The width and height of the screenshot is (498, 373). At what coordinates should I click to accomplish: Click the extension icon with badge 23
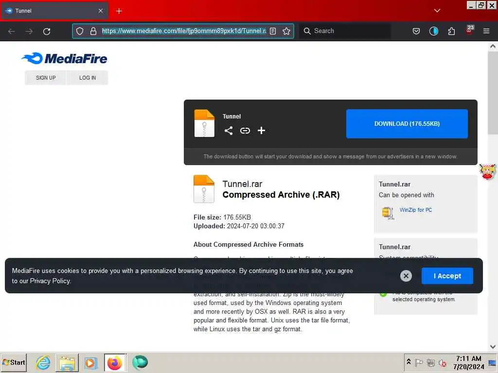469,30
